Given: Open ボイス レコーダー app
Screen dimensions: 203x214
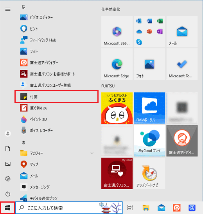Looking at the screenshot, I should click(x=56, y=131).
